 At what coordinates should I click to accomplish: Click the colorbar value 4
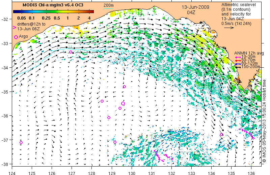click(x=89, y=18)
